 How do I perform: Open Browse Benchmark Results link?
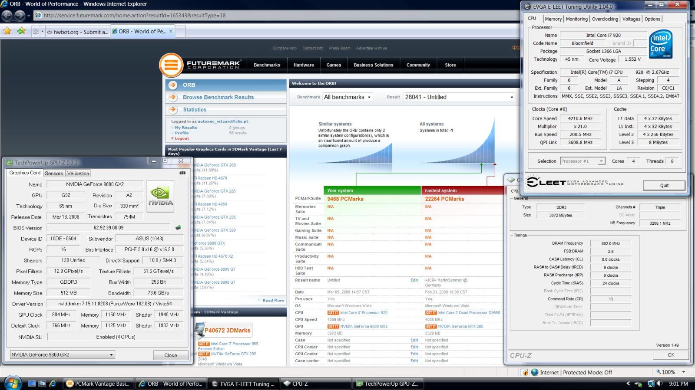click(x=218, y=97)
